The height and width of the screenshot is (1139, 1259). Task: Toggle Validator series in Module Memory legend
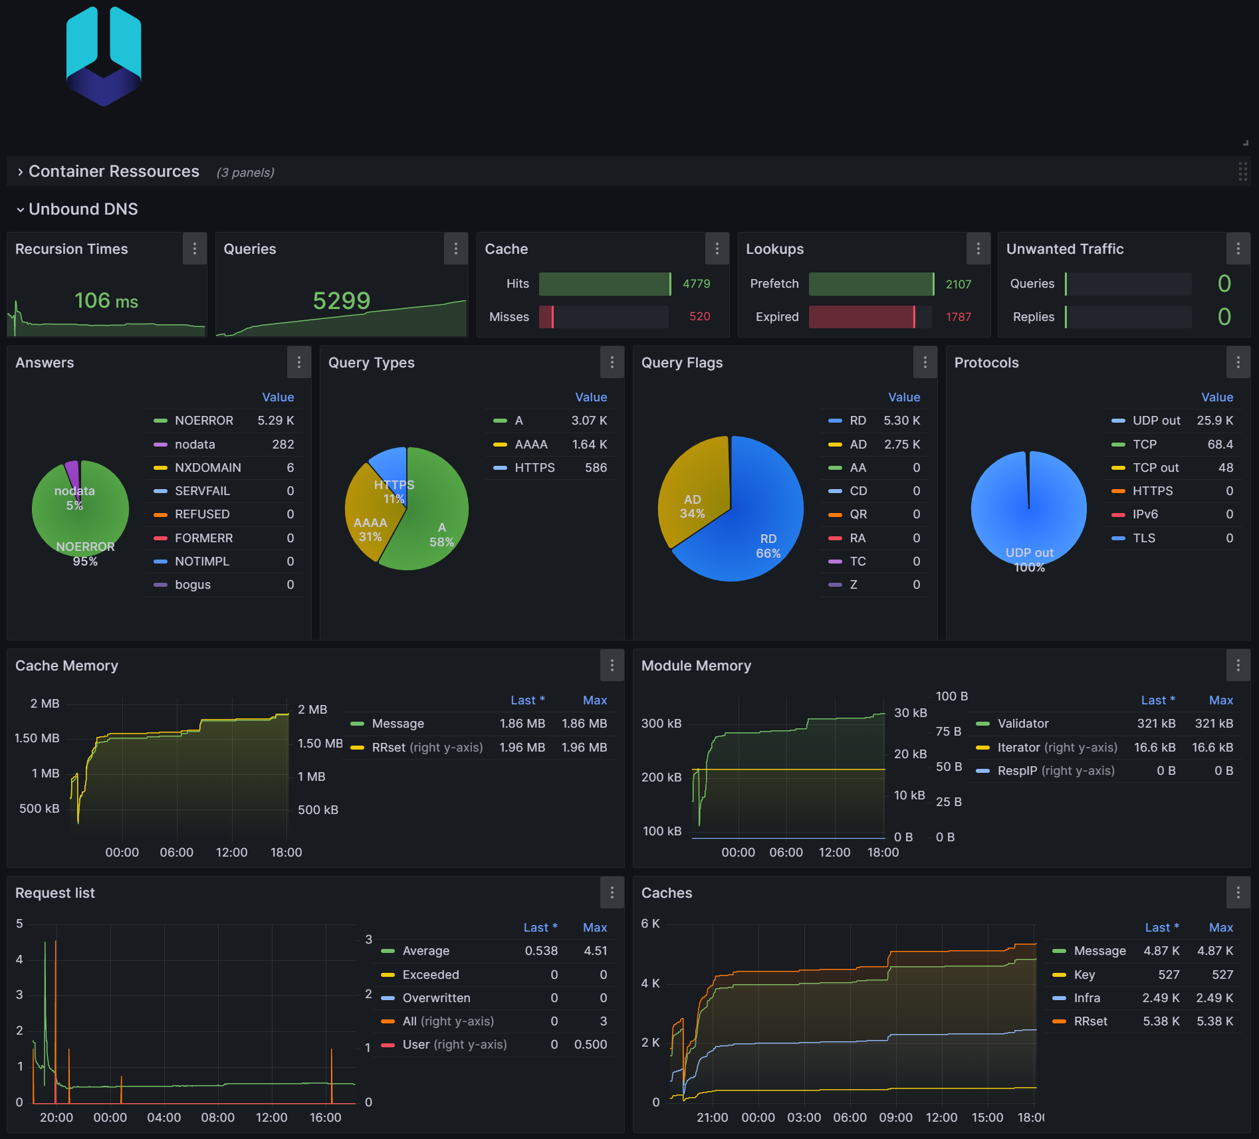(1022, 724)
